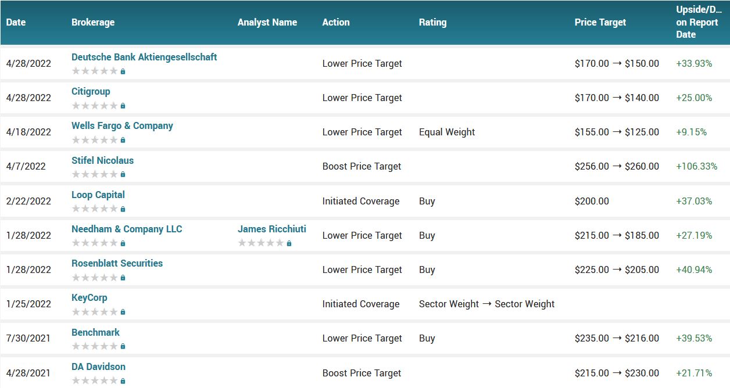Click the lock icon under Citigroup
Screen dimensions: 730x388
click(x=123, y=106)
